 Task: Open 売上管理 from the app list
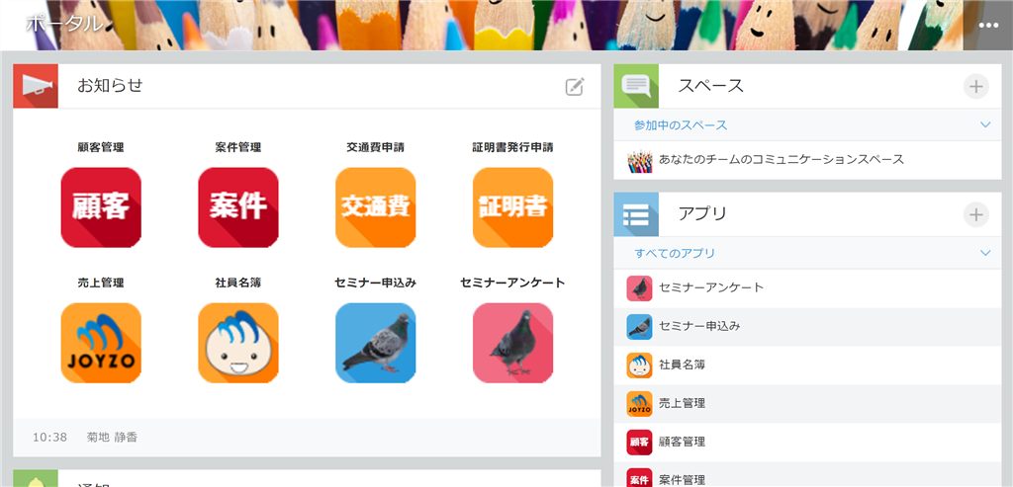[x=683, y=404]
